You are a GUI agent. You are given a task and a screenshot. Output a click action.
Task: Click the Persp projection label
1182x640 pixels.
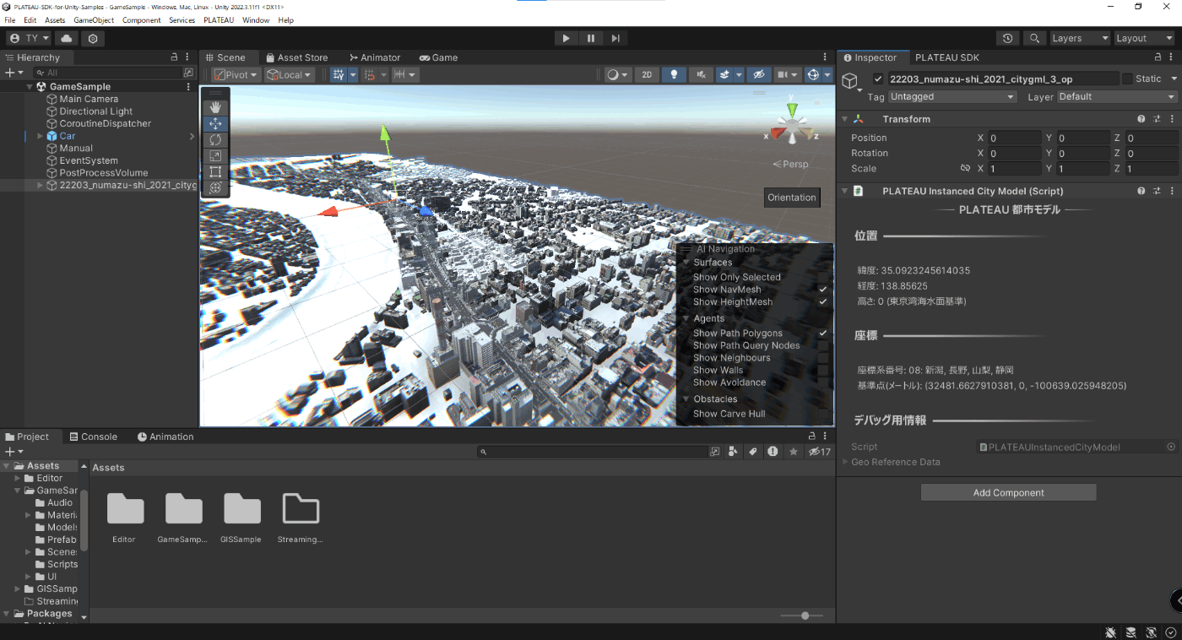tap(790, 164)
